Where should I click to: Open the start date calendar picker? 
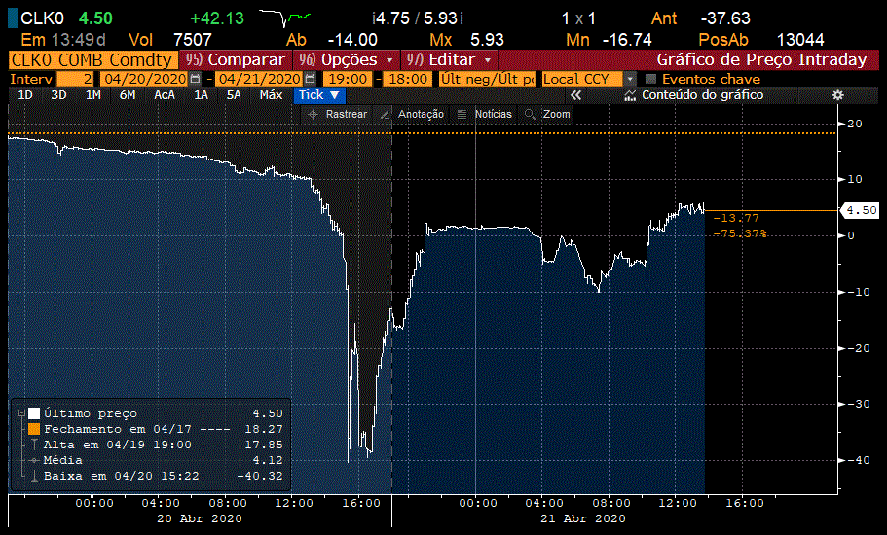[x=196, y=78]
